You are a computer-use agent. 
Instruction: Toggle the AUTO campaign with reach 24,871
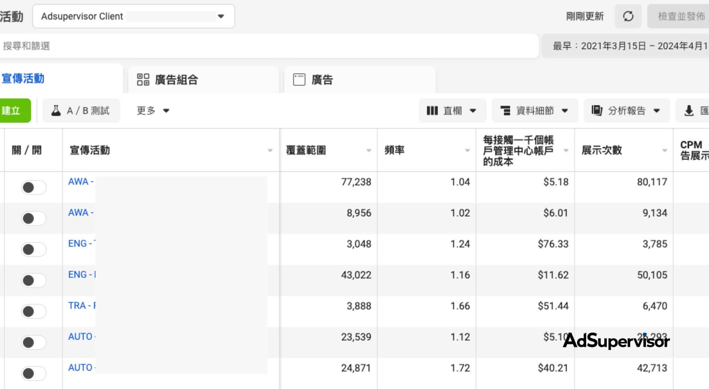pos(34,373)
